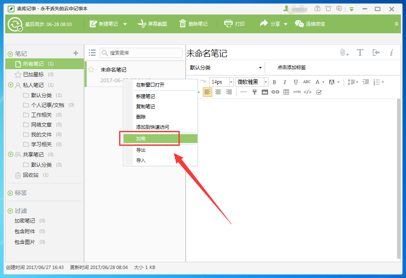Viewport: 406px width, 278px height.
Task: Click the HTML source view icon
Action: point(297,92)
